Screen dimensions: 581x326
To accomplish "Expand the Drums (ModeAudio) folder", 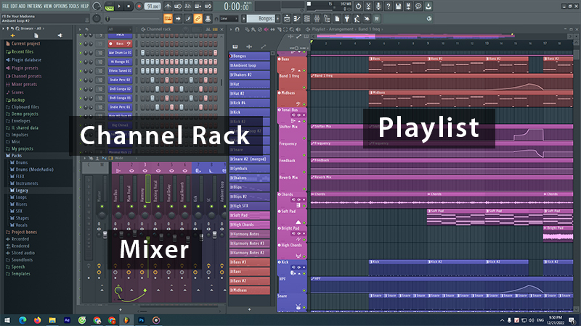I will (x=34, y=170).
